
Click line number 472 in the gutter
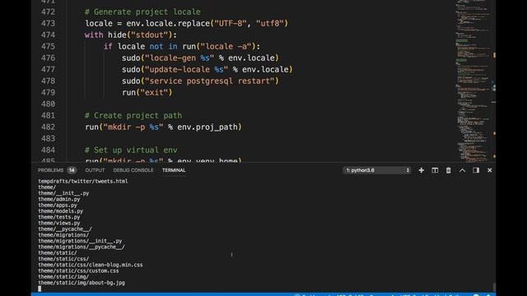click(x=48, y=12)
